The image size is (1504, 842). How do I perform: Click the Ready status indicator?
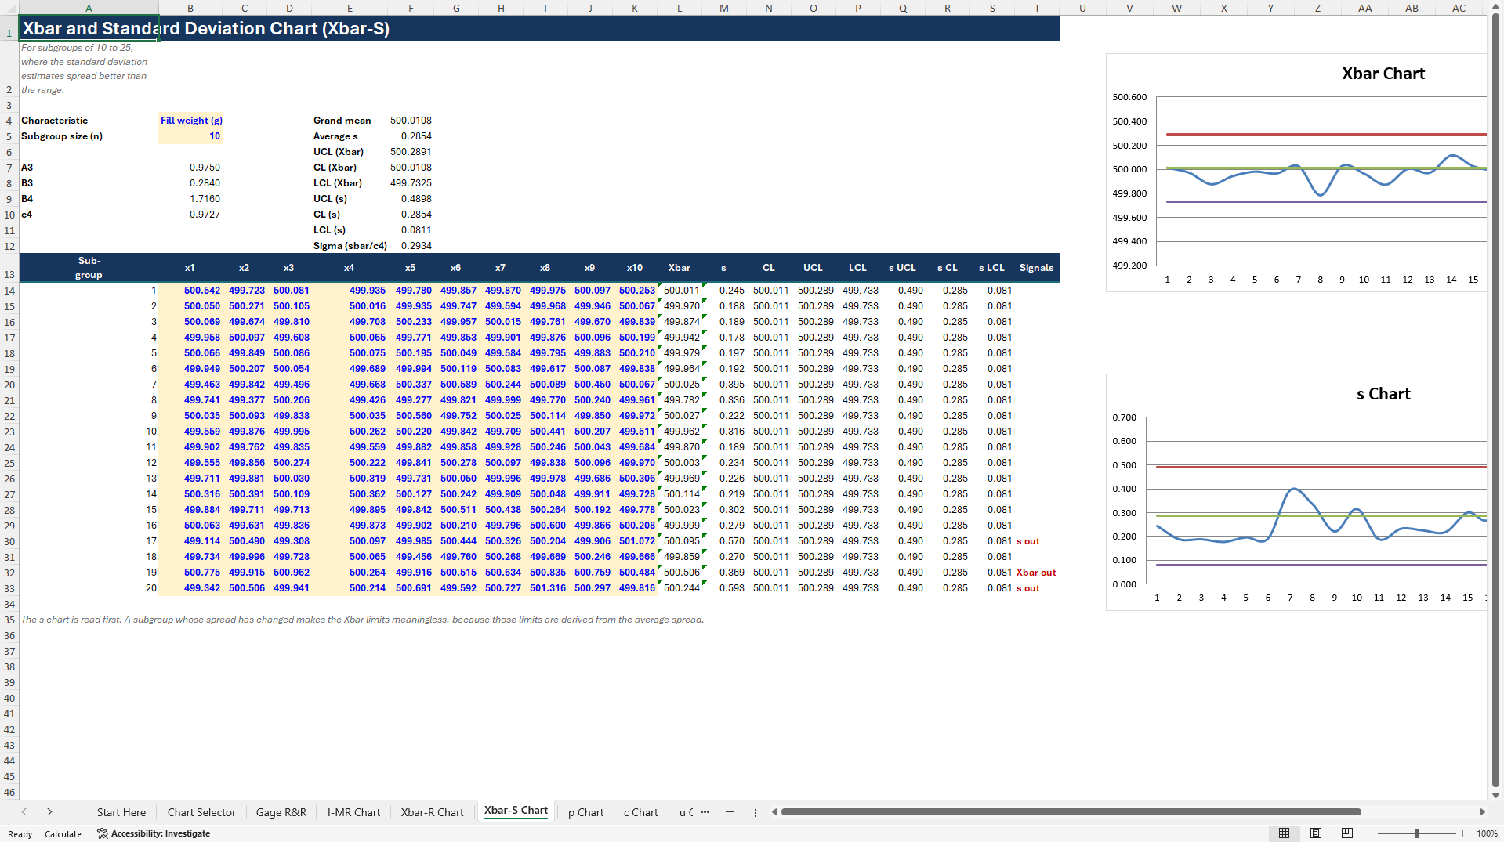coord(20,833)
